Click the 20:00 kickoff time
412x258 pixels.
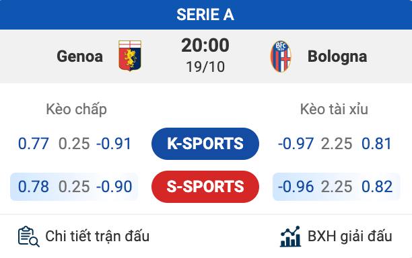click(205, 46)
